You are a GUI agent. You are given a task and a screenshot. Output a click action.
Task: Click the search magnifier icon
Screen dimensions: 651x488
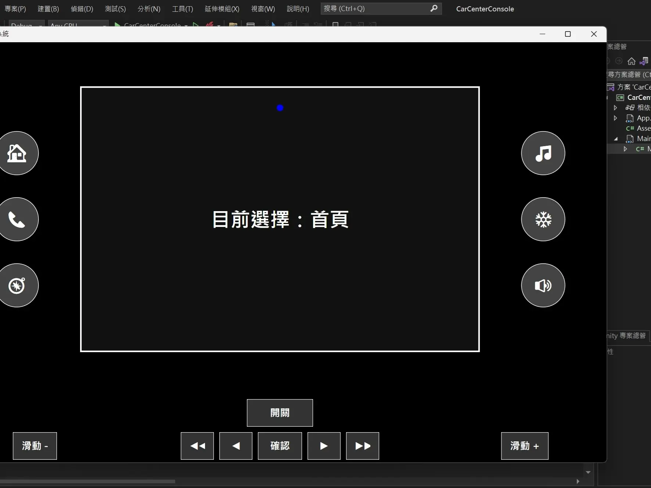click(434, 8)
